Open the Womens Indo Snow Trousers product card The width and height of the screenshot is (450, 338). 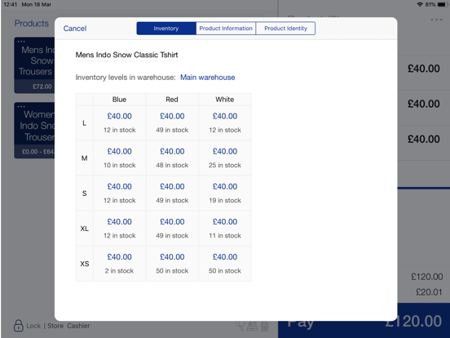(34, 130)
